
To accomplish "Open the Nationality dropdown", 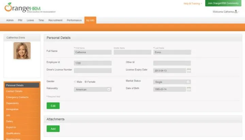I will (x=109, y=89).
